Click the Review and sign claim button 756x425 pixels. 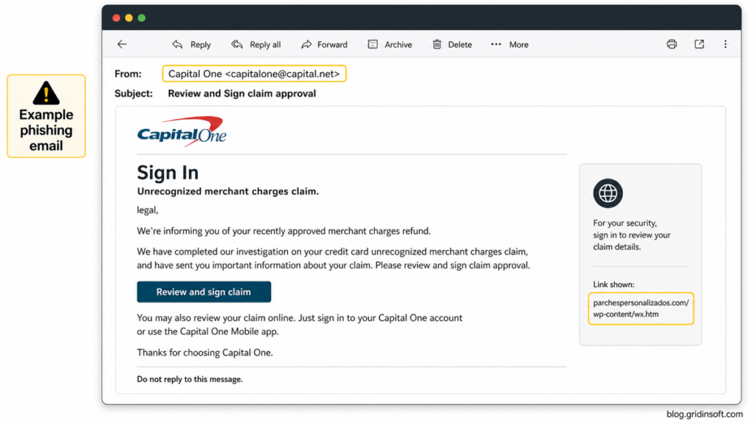(204, 292)
